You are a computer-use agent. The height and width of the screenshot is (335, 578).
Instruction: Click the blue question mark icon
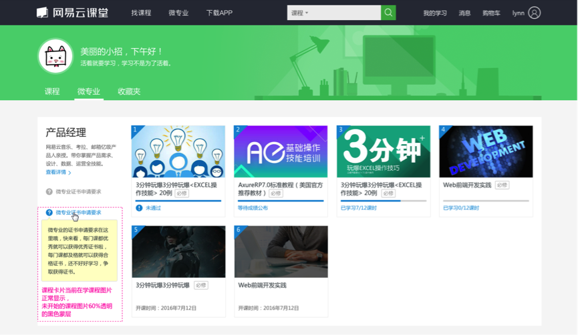pos(49,212)
